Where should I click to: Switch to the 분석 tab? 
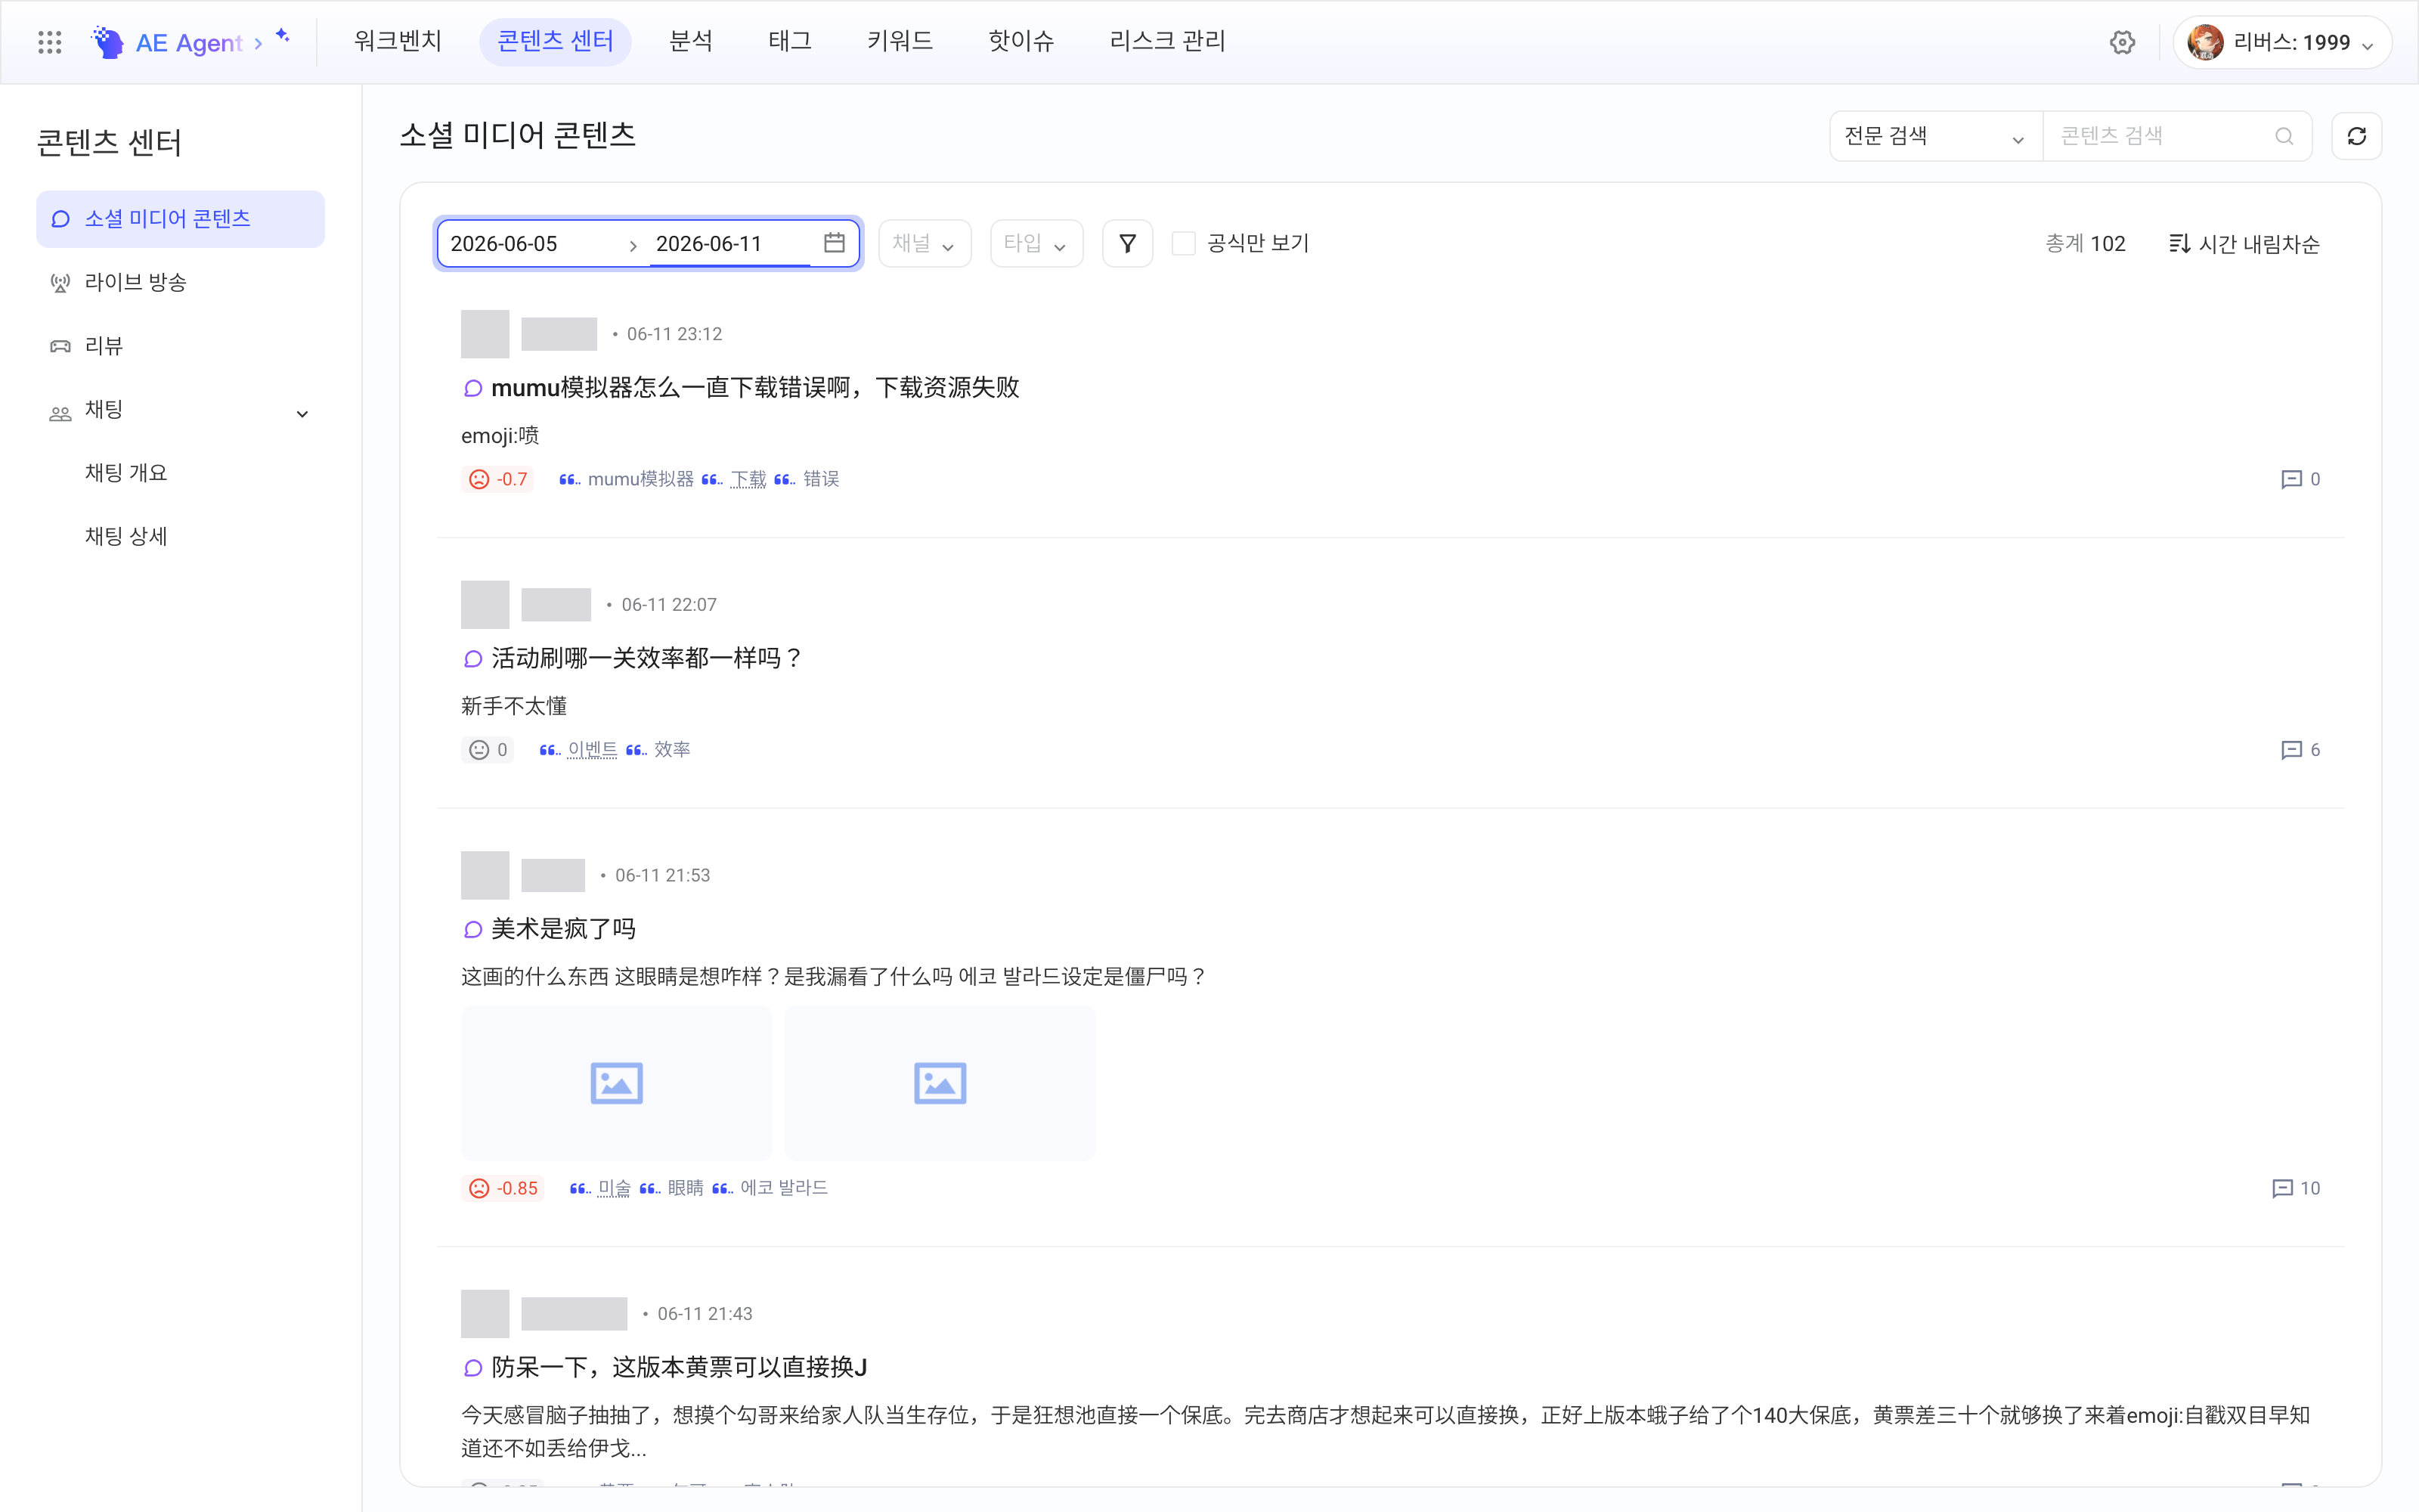(x=691, y=41)
